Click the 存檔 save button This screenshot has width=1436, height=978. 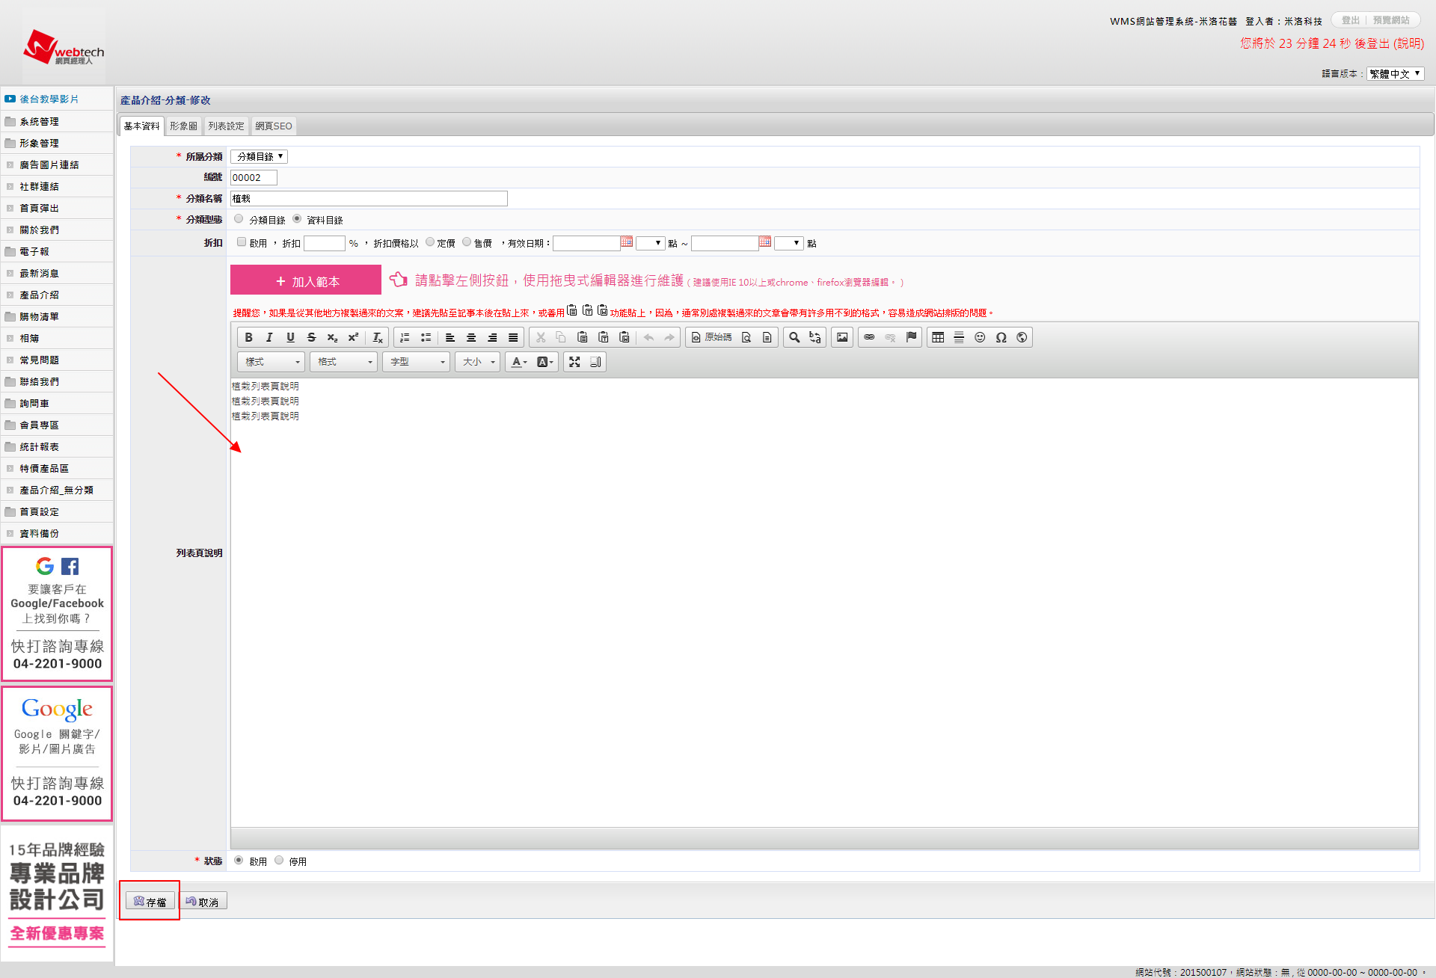[150, 902]
